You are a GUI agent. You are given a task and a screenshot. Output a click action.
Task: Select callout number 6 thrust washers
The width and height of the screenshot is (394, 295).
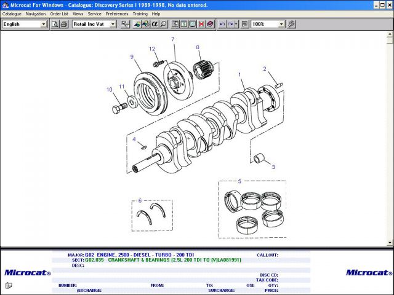[140, 201]
